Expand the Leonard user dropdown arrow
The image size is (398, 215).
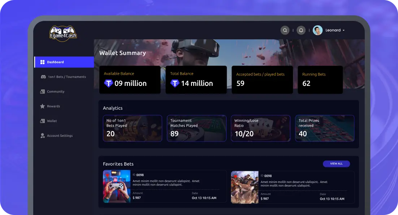click(344, 30)
